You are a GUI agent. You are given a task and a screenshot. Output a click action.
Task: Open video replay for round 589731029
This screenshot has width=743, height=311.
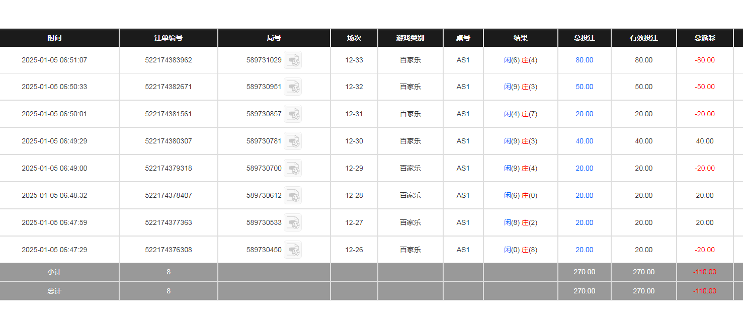pos(293,60)
